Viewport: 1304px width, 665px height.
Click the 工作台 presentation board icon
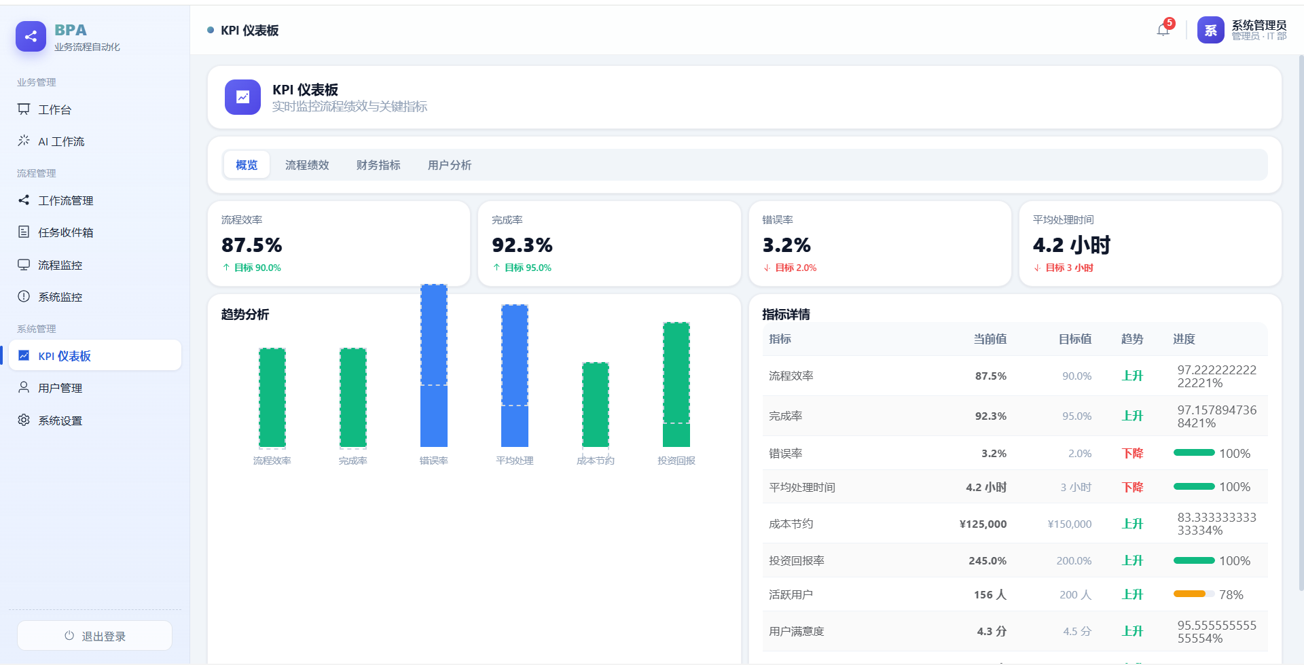point(24,109)
